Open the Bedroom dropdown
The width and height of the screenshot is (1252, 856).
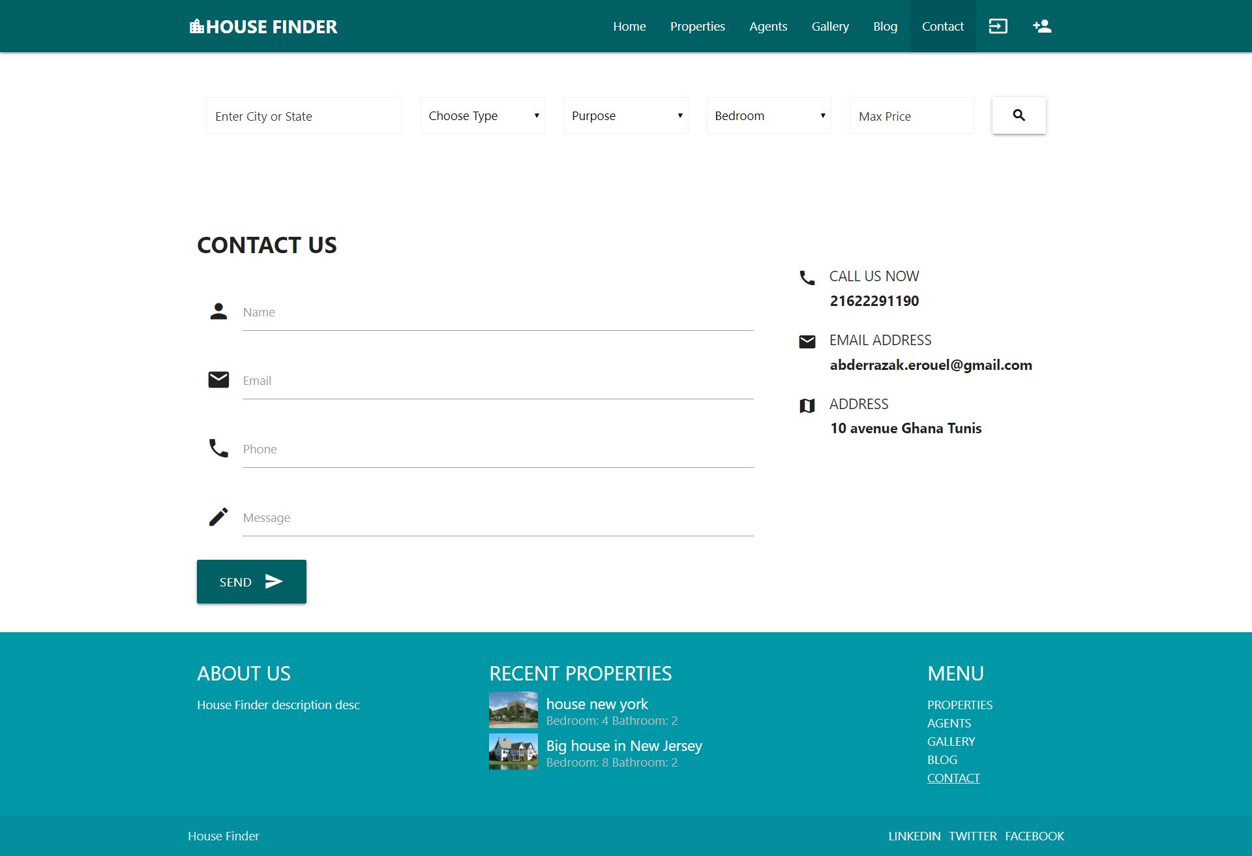click(769, 115)
